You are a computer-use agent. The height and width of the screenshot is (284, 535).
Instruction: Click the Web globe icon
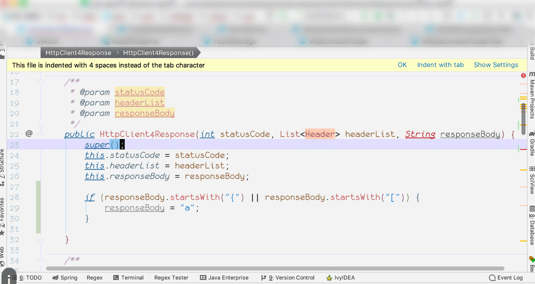(x=3, y=263)
